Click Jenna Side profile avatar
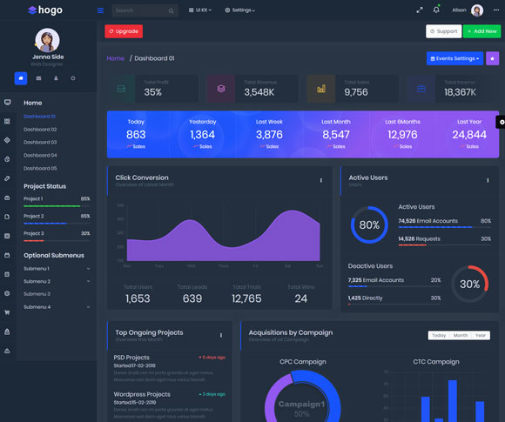Viewport: 505px width, 422px height. click(47, 40)
